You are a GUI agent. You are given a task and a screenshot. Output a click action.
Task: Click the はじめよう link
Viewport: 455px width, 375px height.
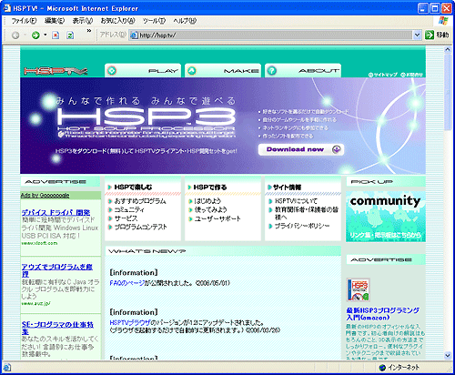pyautogui.click(x=207, y=201)
